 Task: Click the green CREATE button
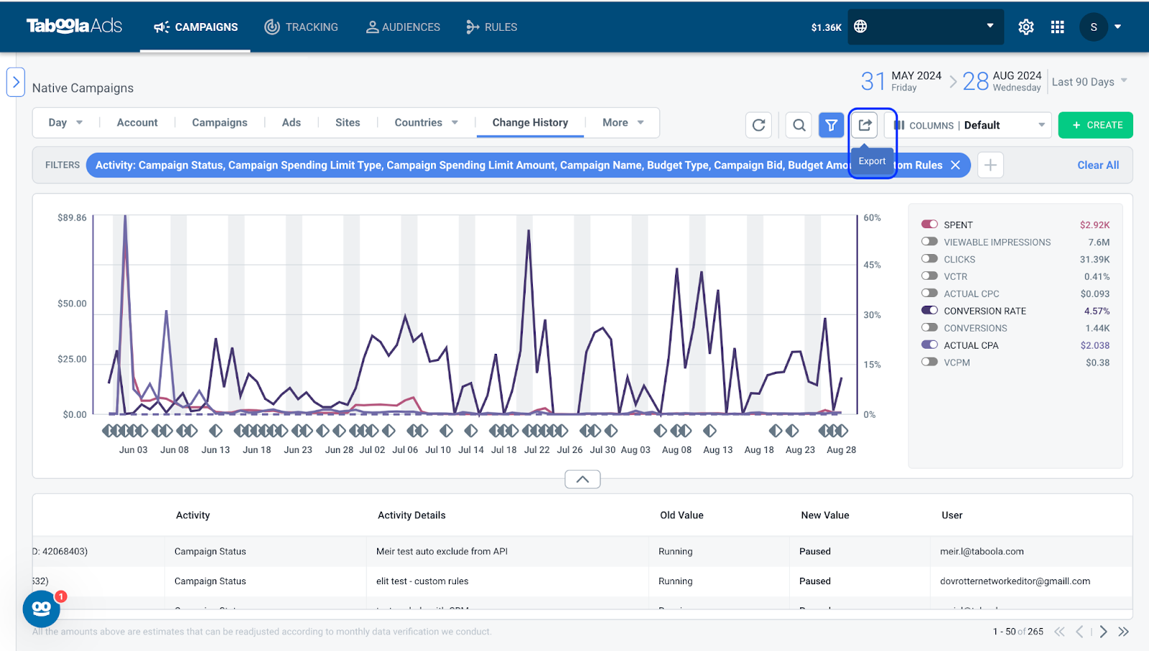[1095, 125]
